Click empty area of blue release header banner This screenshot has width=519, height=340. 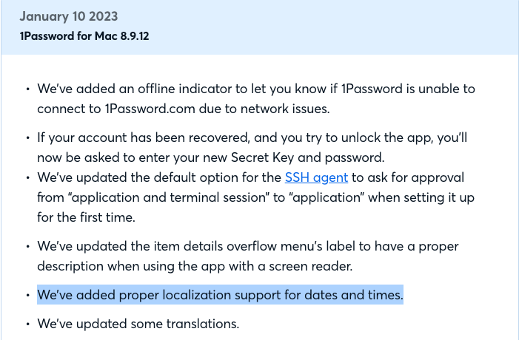[x=331, y=27]
